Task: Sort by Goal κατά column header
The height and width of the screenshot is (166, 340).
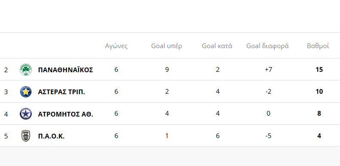Action: (217, 46)
